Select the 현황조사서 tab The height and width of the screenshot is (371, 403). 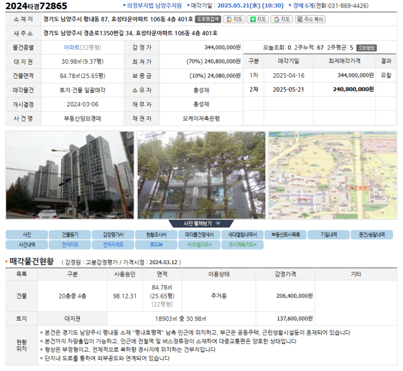click(x=156, y=235)
